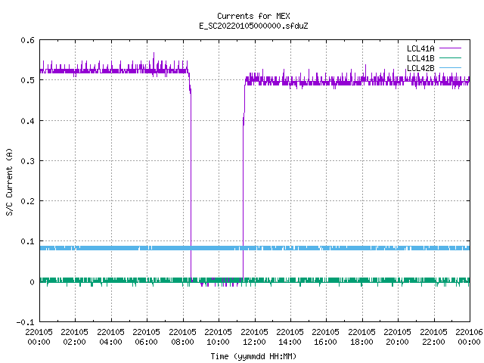Click the x-axis label "Time (yymmdd HH:MM)"
This screenshot has width=484, height=363.
click(253, 356)
